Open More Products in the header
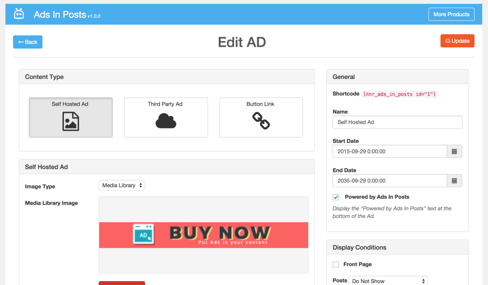The height and width of the screenshot is (285, 488). (451, 14)
